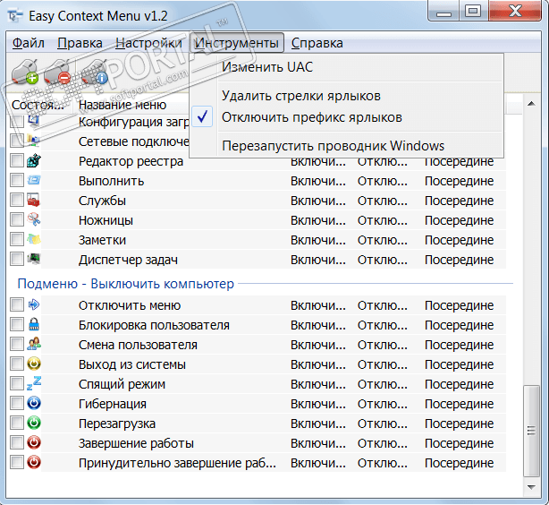This screenshot has height=505, width=549.
Task: Minimize the Easy Context Menu window
Action: click(444, 12)
